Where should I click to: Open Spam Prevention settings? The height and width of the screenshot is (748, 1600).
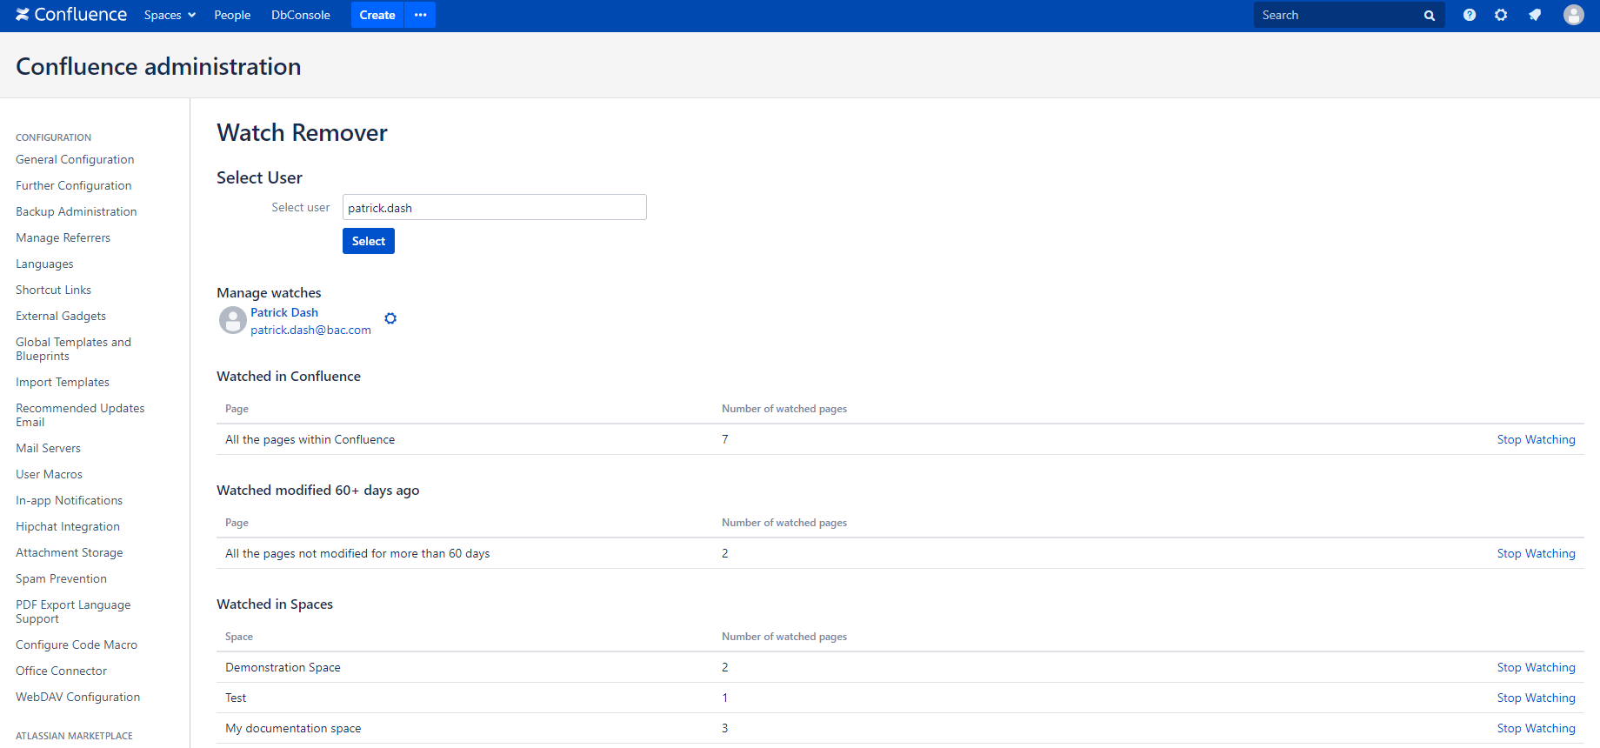pos(61,578)
